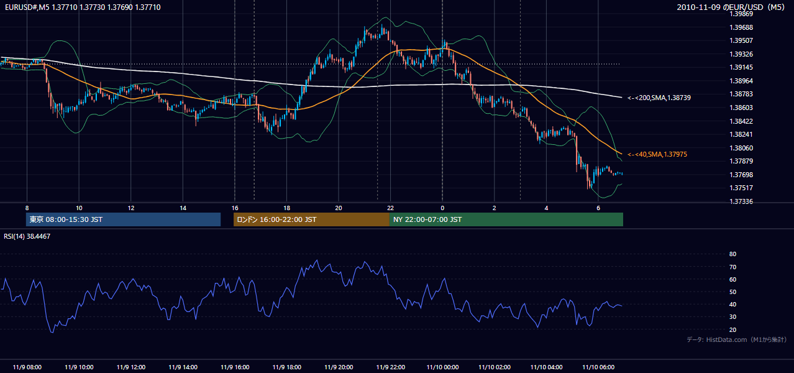The height and width of the screenshot is (373, 794).
Task: Click the date axis label 11/9 16:00
Action: [x=234, y=367]
